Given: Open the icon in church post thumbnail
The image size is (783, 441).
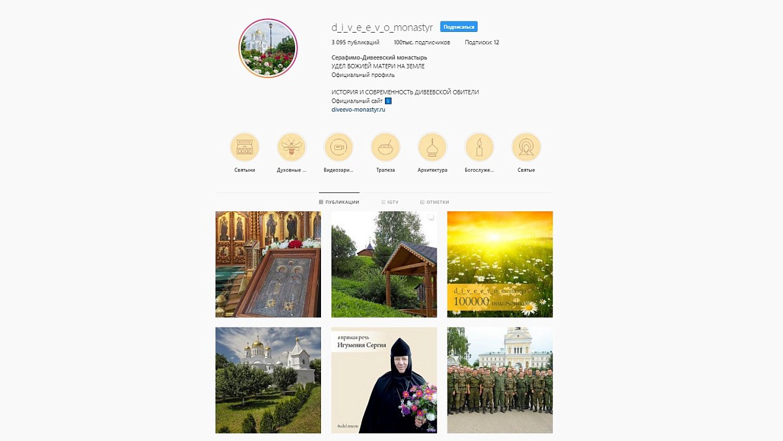Looking at the screenshot, I should [268, 264].
